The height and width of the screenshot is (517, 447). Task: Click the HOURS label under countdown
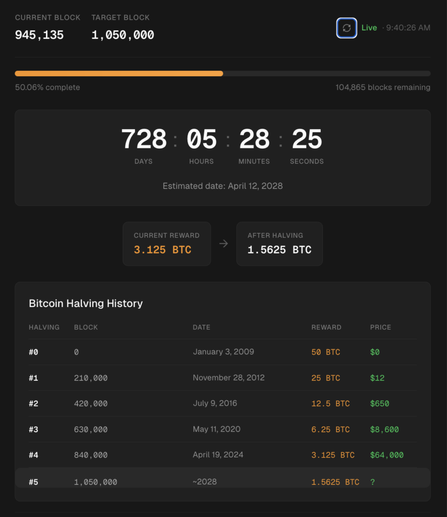point(201,161)
